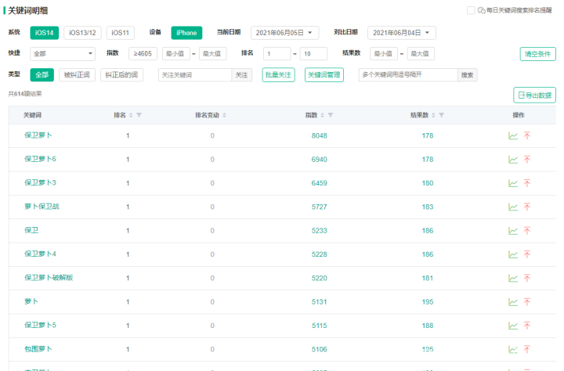564x371 pixels.
Task: Filter the 排名 column with funnel icon
Action: click(x=139, y=115)
